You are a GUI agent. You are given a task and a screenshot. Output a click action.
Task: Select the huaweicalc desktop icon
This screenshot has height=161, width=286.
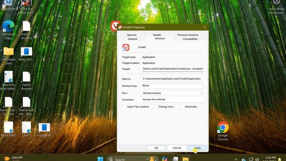pos(44,130)
